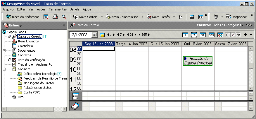Expand toolbar overflow chevron after Responder
The width and height of the screenshot is (256, 119).
(252, 15)
